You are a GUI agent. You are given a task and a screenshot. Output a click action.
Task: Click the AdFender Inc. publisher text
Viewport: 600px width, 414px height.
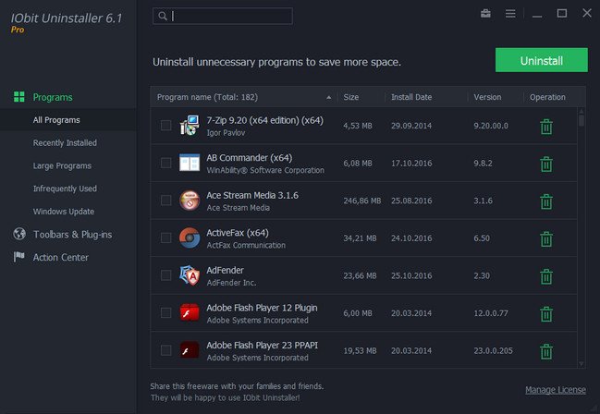(x=231, y=283)
